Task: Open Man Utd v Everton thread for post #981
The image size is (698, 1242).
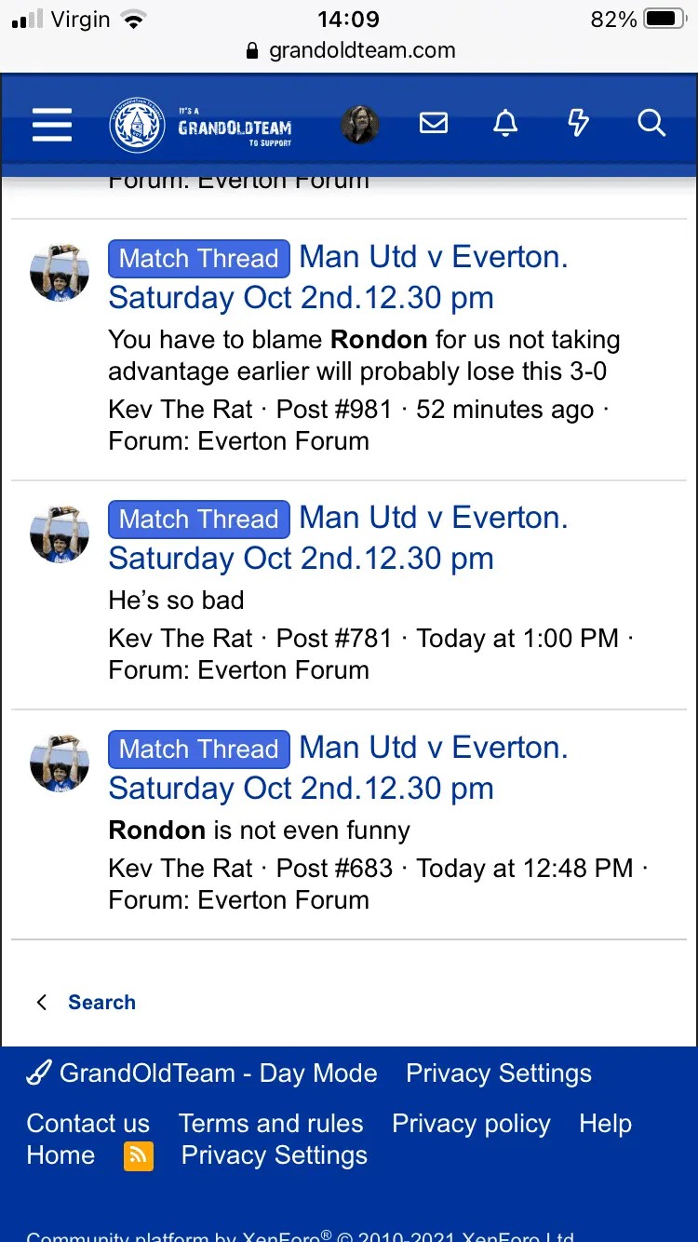Action: coord(433,258)
